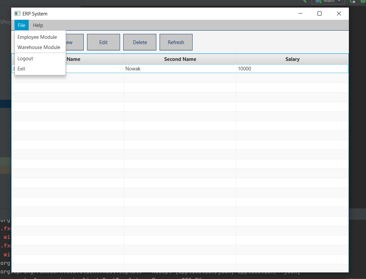Screen dimensions: 366x279
Task: Open the Main run configuration dropdown
Action: (x=339, y=2)
